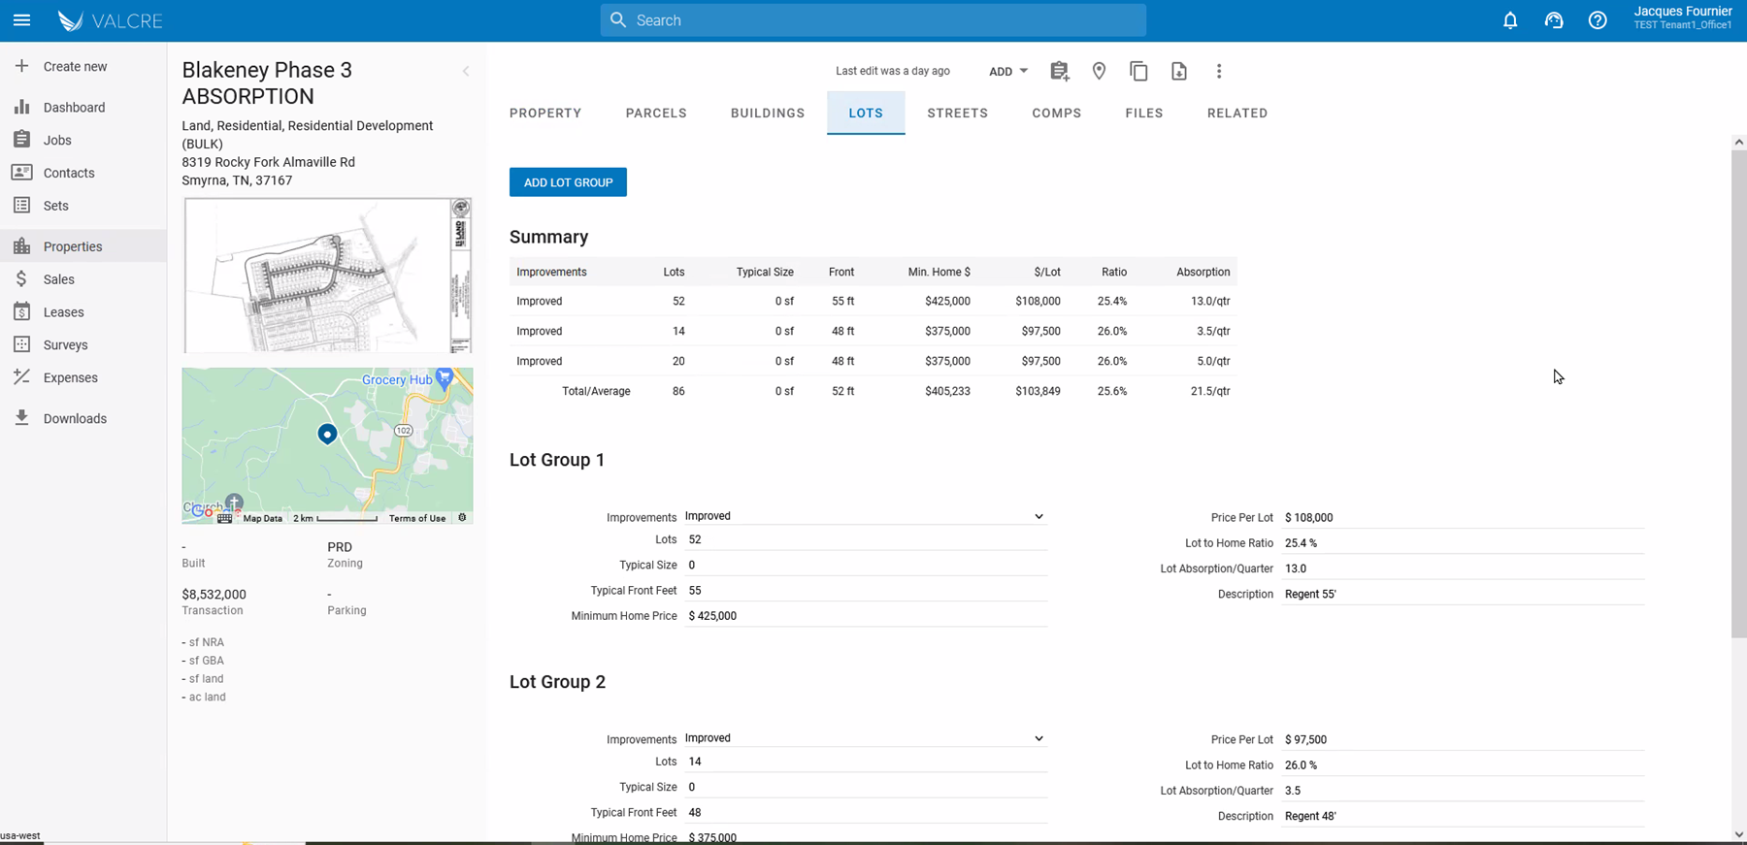Open Leases in the sidebar
Viewport: 1747px width, 845px height.
pyautogui.click(x=64, y=312)
